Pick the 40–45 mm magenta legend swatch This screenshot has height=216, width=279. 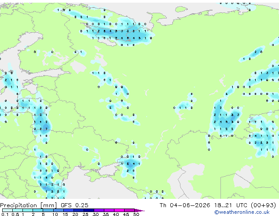coord(119,210)
